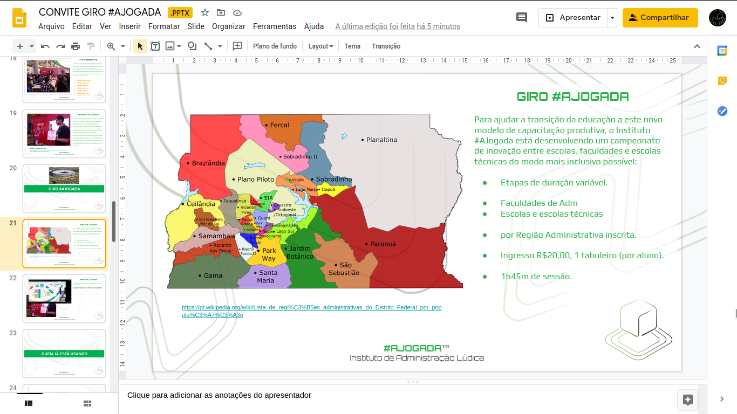Open the Arquivo menu
Image resolution: width=737 pixels, height=414 pixels.
click(51, 26)
